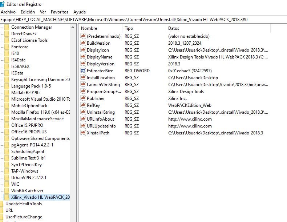Select the Office15.PRJPRO key
Screen dimensions: 287x222
27,125
